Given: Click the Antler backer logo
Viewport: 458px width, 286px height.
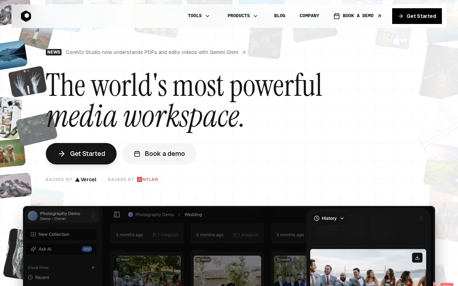Looking at the screenshot, I should (x=147, y=179).
